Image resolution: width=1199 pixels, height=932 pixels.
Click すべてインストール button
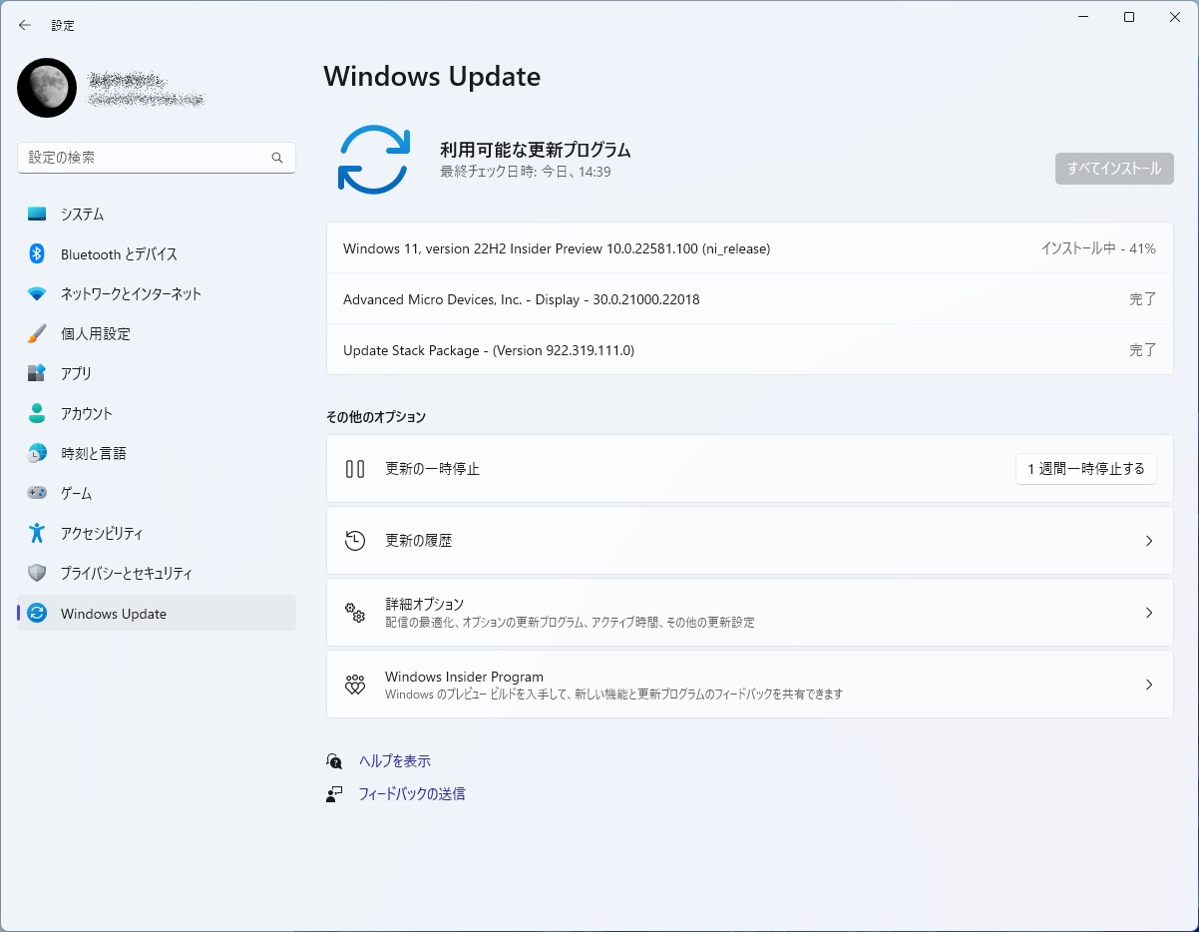1114,169
